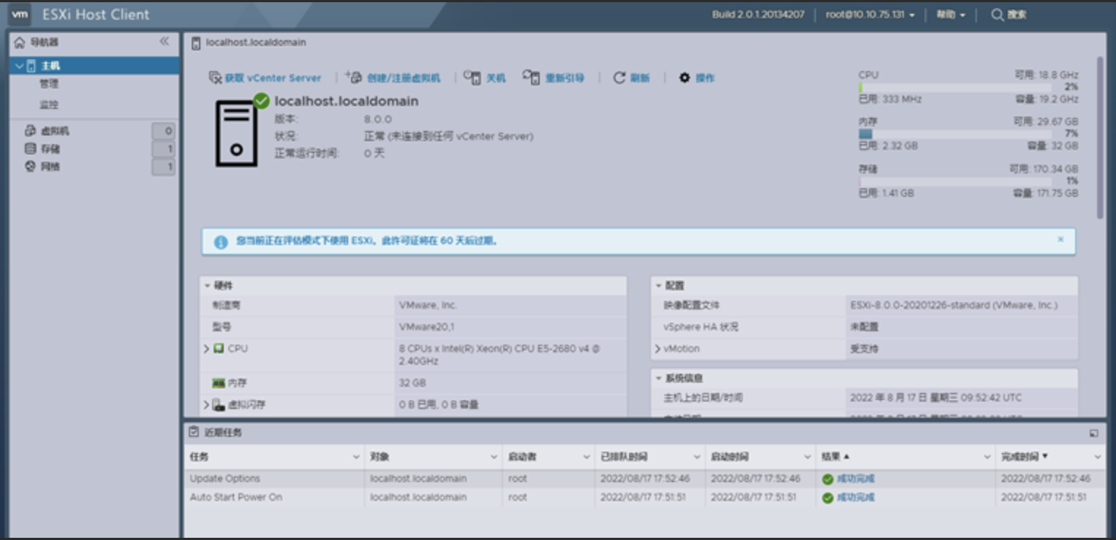This screenshot has width=1116, height=540.
Task: Click the search magnifier icon
Action: click(x=997, y=15)
